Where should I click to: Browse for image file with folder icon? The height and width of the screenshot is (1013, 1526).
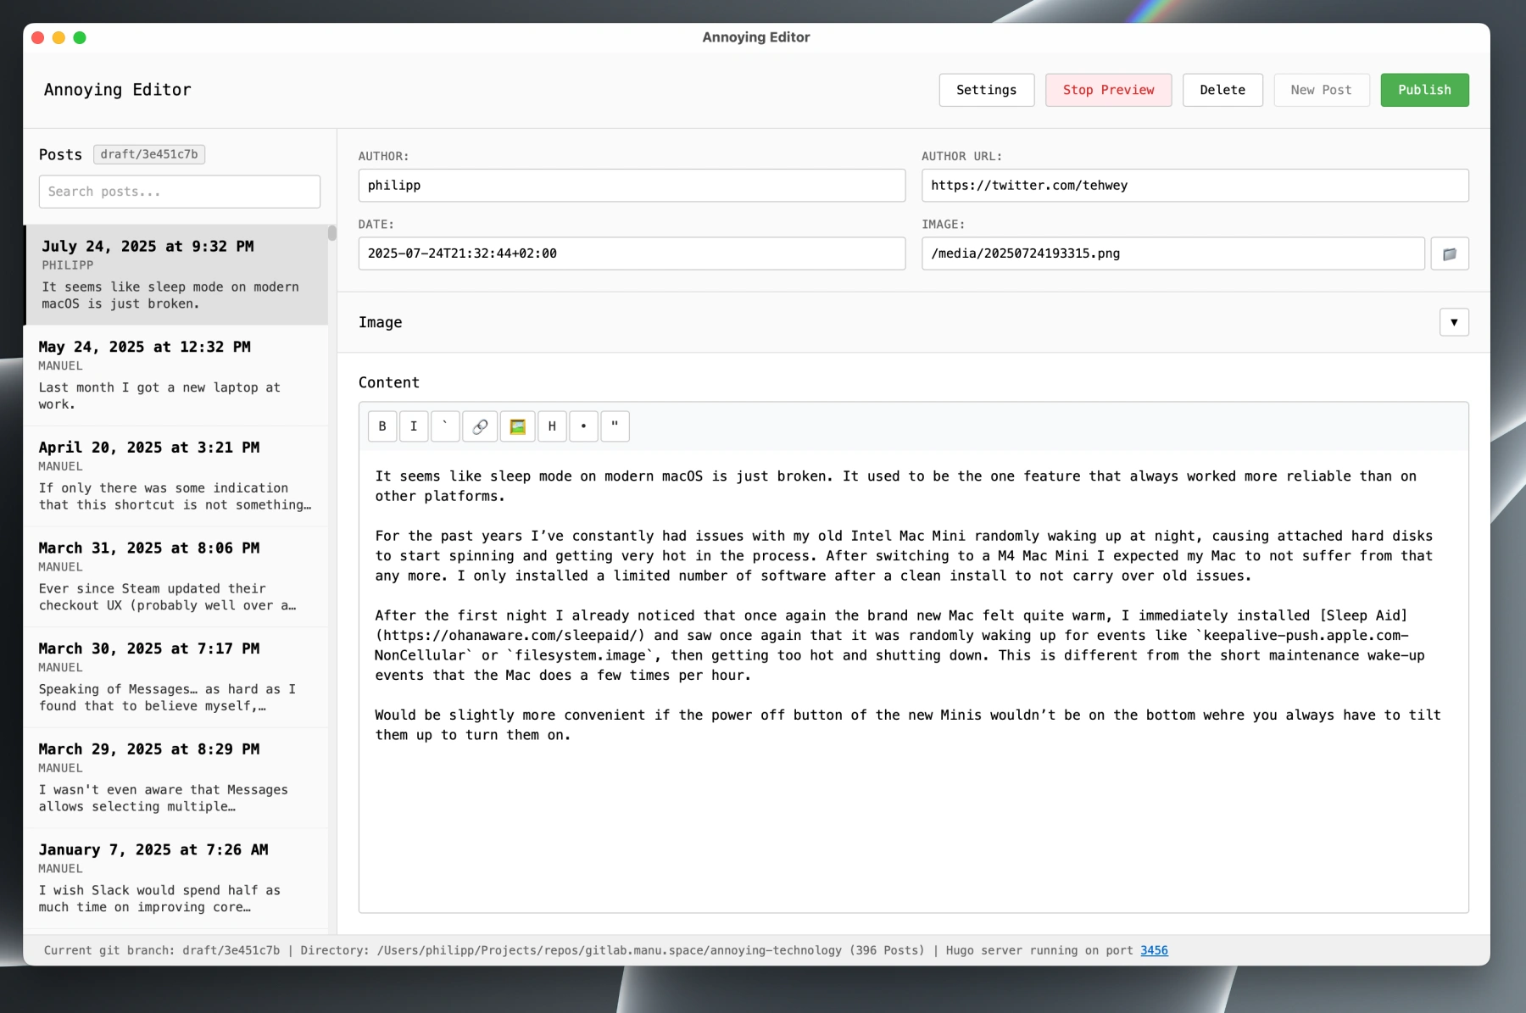[1449, 253]
